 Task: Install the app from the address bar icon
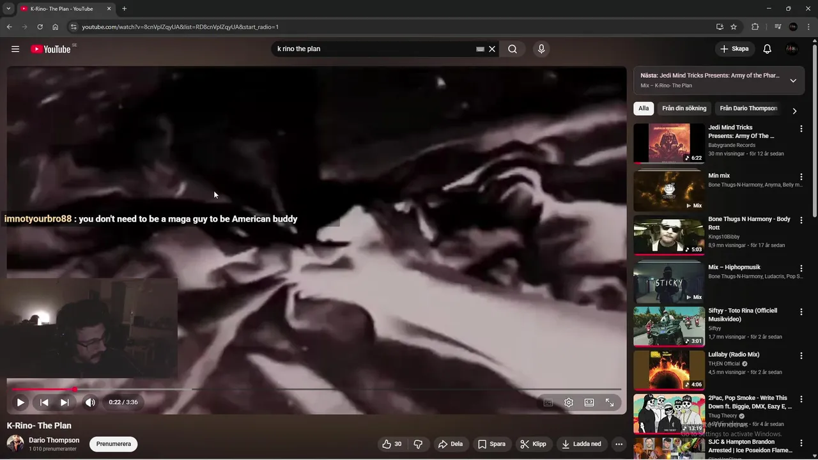(x=720, y=27)
